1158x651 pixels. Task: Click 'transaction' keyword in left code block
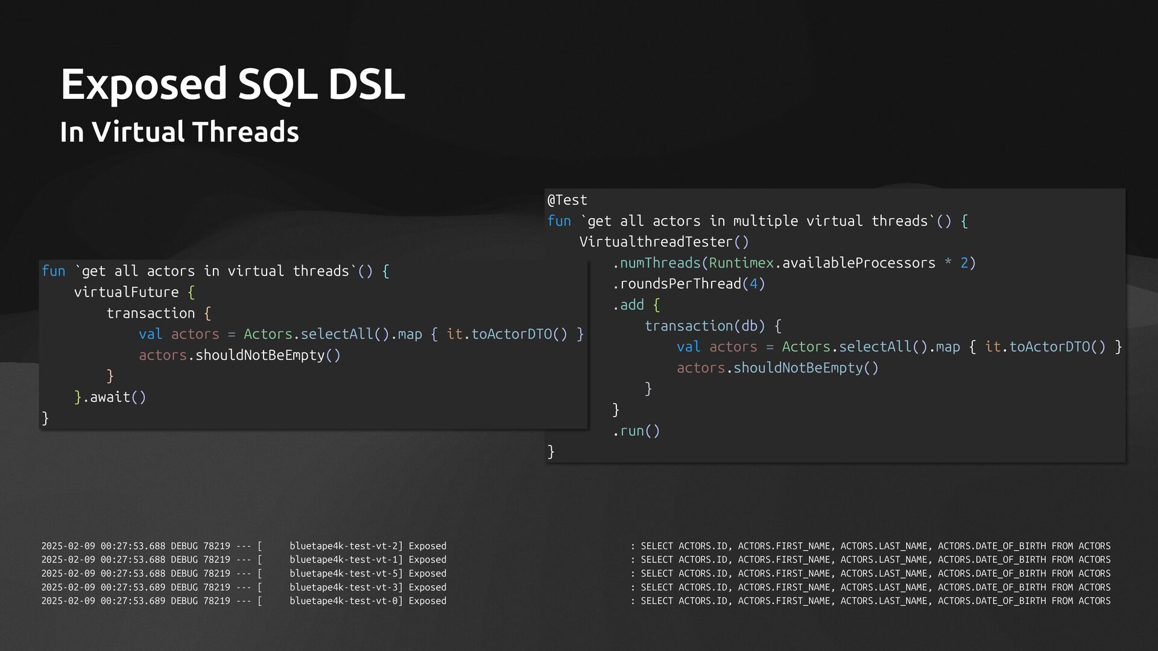150,313
